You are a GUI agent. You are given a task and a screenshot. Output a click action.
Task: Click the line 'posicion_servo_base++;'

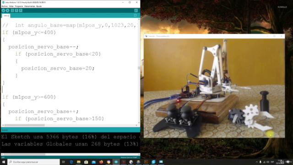coord(43,111)
